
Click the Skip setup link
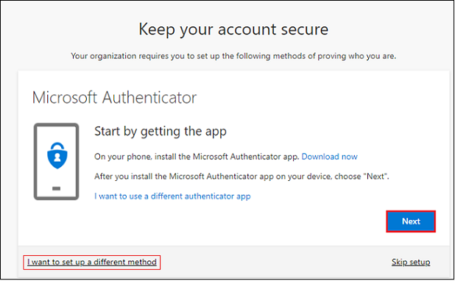(x=411, y=262)
